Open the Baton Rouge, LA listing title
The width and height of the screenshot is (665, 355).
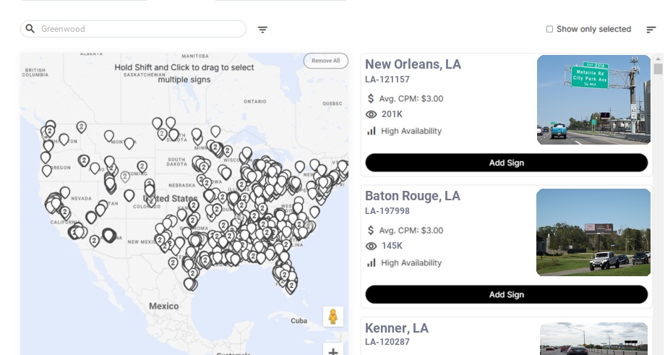pyautogui.click(x=412, y=196)
